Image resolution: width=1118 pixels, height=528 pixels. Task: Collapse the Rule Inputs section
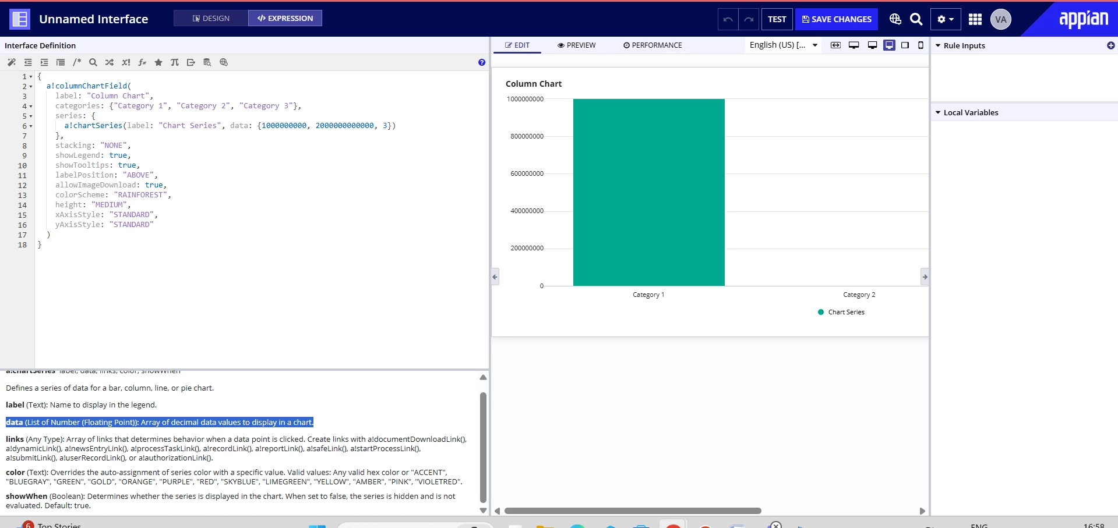938,45
